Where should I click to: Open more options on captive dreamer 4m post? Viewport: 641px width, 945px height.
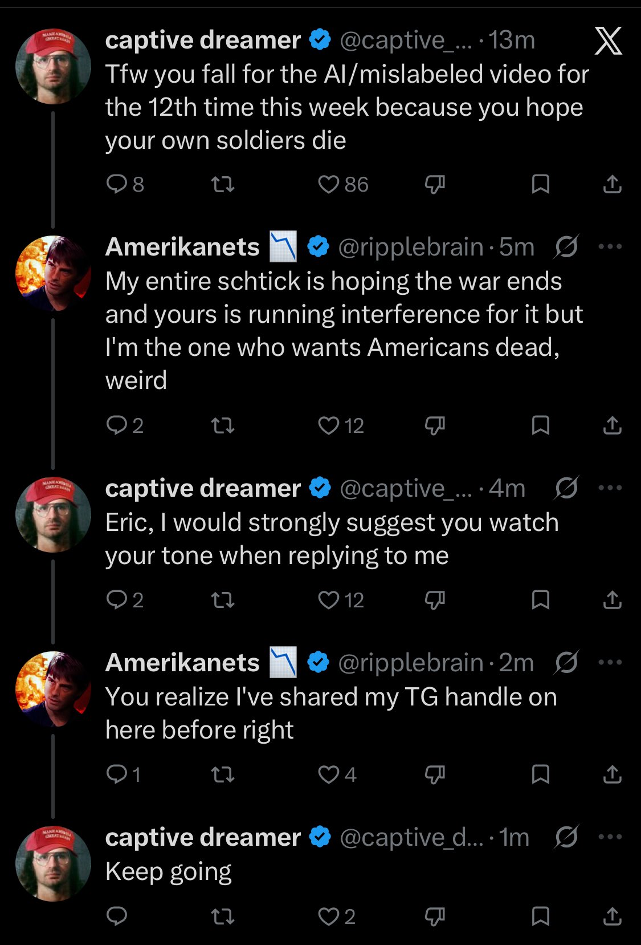click(610, 488)
